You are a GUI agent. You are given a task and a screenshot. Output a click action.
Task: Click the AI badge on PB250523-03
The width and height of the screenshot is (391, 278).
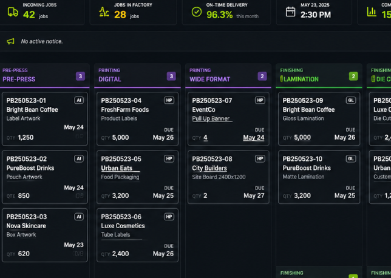pyautogui.click(x=79, y=217)
